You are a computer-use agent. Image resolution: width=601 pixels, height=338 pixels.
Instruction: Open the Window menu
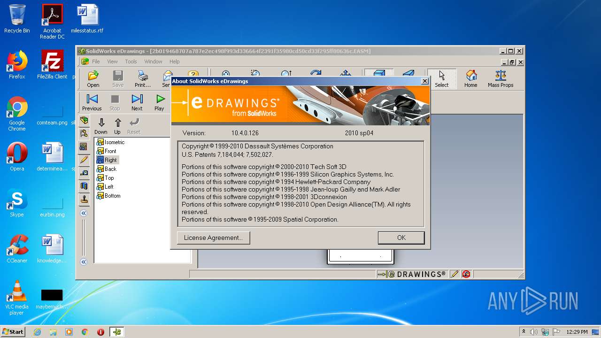[153, 61]
